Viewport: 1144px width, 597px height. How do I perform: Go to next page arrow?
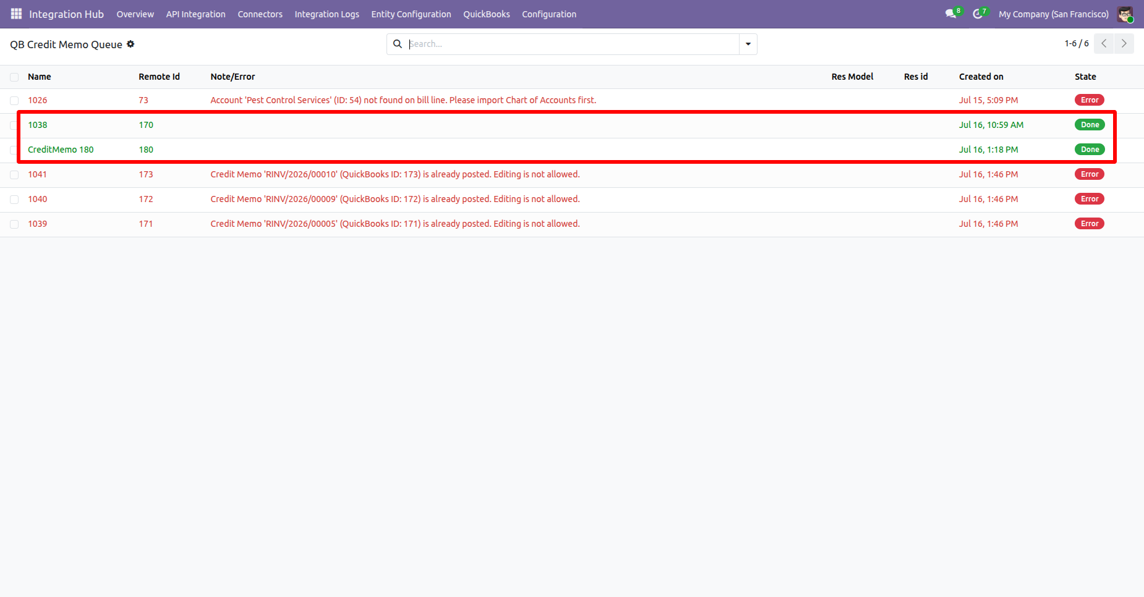click(1124, 43)
